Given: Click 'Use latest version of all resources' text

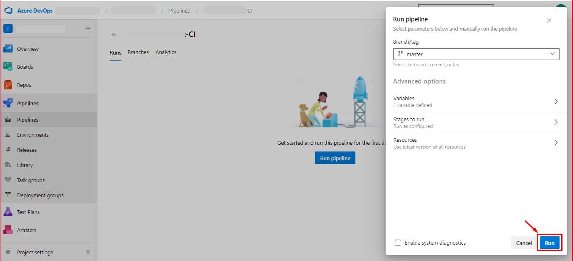Looking at the screenshot, I should click(429, 147).
